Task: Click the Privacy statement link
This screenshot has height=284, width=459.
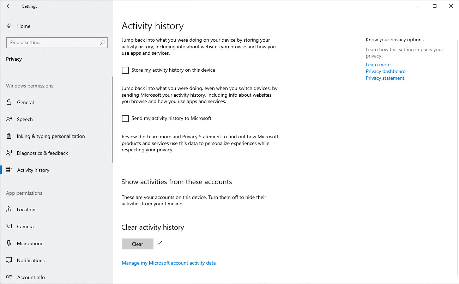Action: click(x=385, y=78)
